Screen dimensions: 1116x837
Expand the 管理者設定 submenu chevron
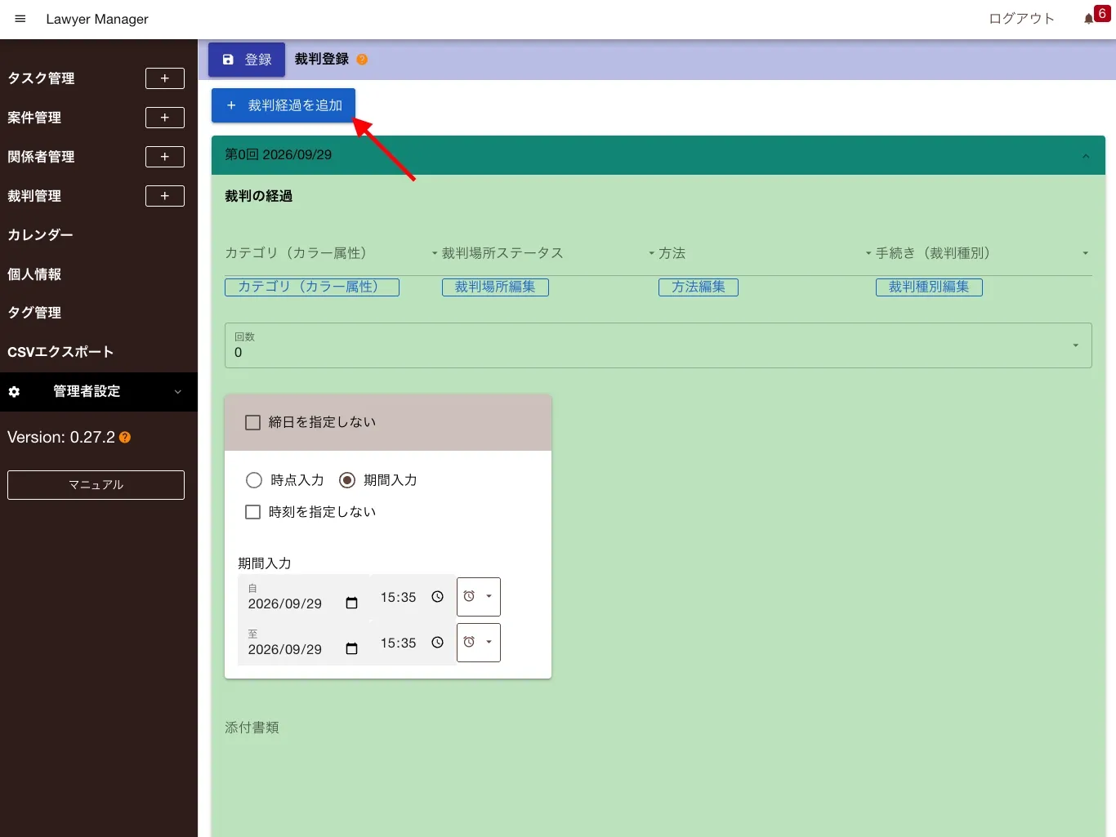click(178, 392)
